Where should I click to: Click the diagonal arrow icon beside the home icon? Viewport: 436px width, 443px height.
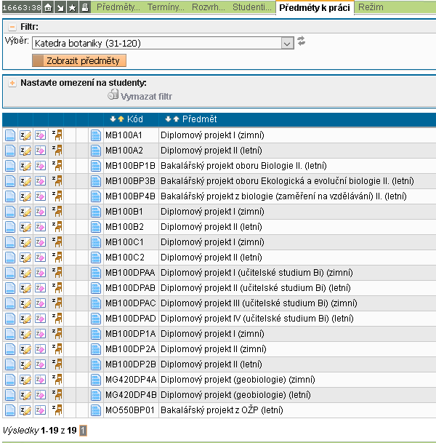[x=60, y=7]
